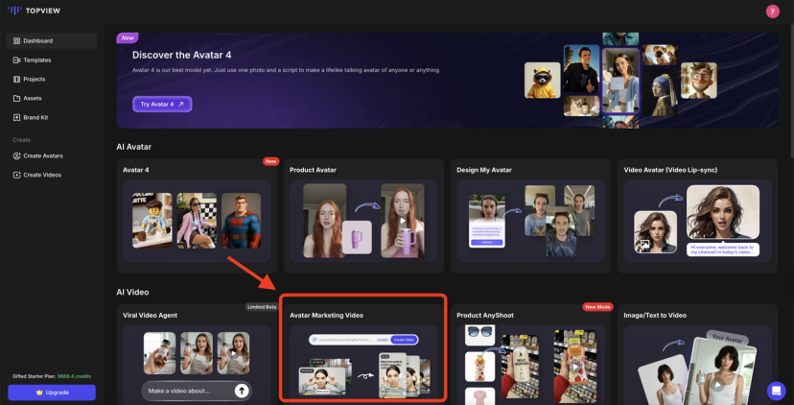Screen dimensions: 794x405
Task: Click the Viral Video Agent prompt field
Action: click(x=187, y=391)
